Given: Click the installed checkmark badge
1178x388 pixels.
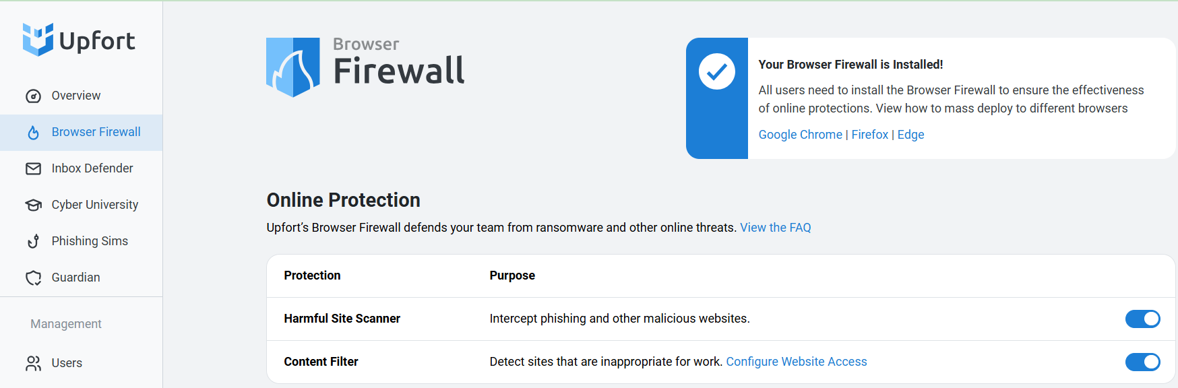Looking at the screenshot, I should [x=717, y=71].
